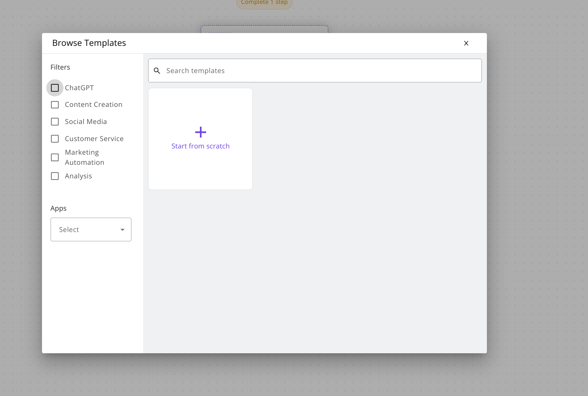Image resolution: width=588 pixels, height=396 pixels.
Task: Focus the Search templates field
Action: 319,71
